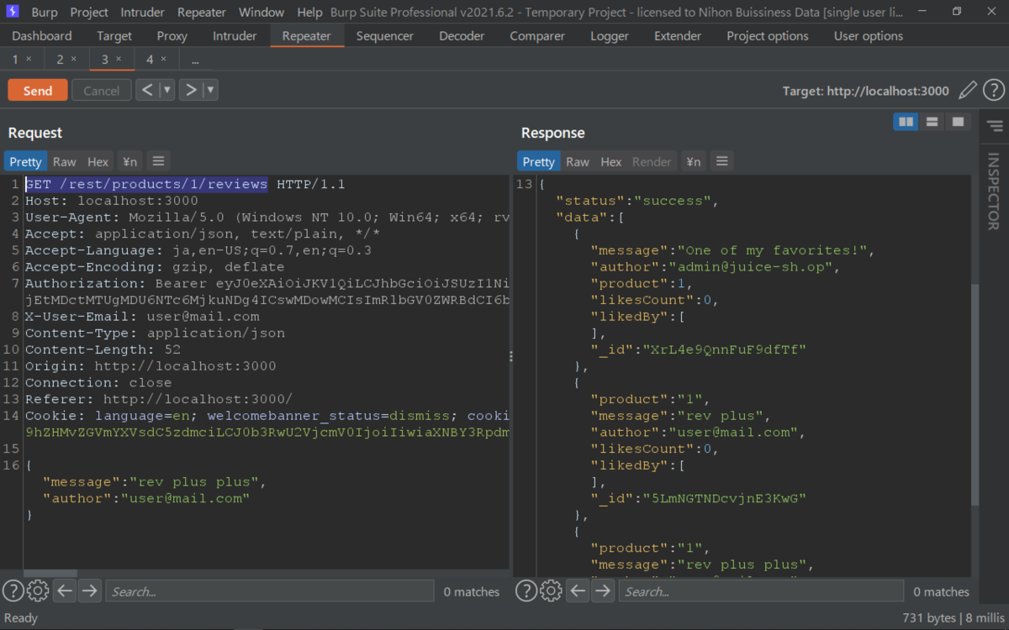Jump to previous match in Response search
1009x630 pixels.
(x=578, y=591)
